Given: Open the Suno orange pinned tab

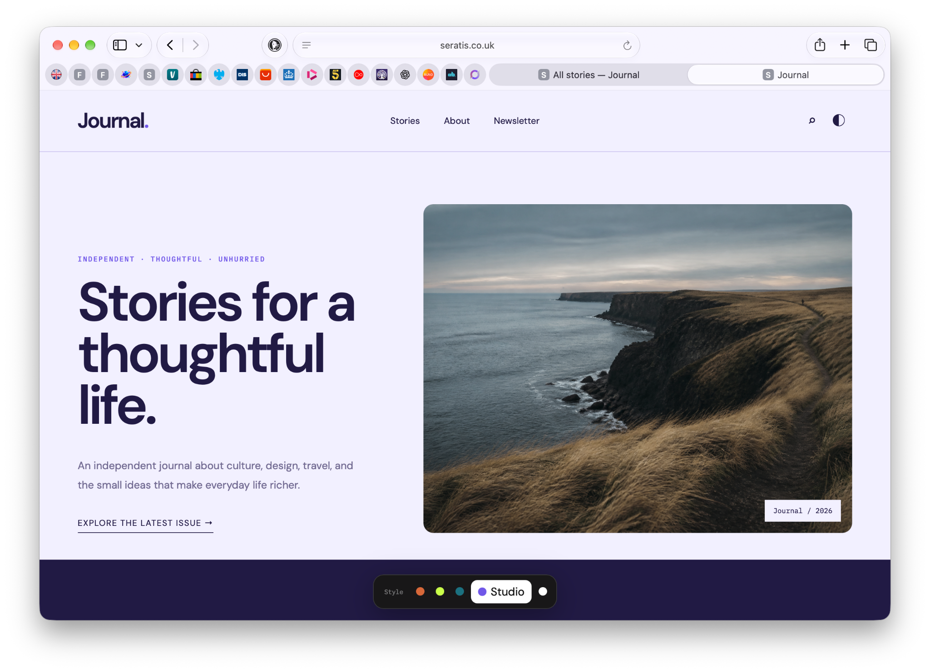Looking at the screenshot, I should coord(428,75).
